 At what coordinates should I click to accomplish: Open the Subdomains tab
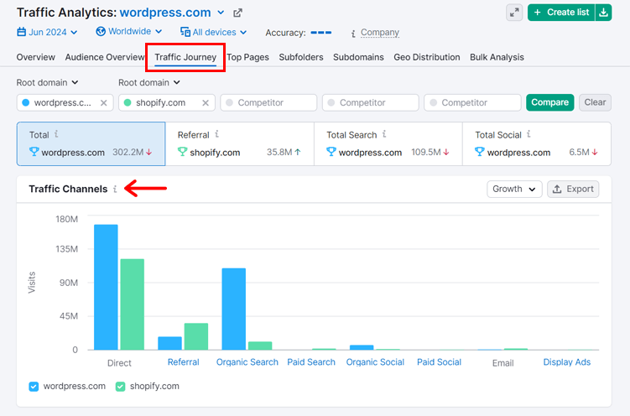pyautogui.click(x=358, y=57)
